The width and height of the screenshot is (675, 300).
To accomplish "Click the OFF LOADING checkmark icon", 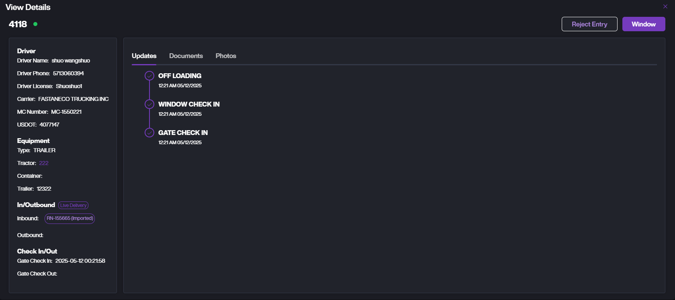I will [149, 76].
